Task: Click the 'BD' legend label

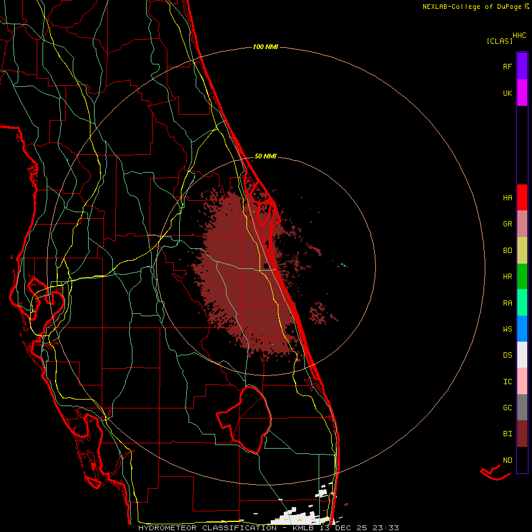Action: pyautogui.click(x=507, y=251)
